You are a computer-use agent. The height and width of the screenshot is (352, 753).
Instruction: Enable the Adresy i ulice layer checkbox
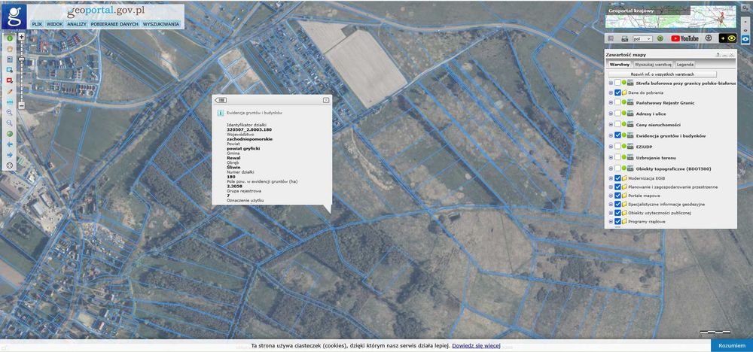[617, 114]
